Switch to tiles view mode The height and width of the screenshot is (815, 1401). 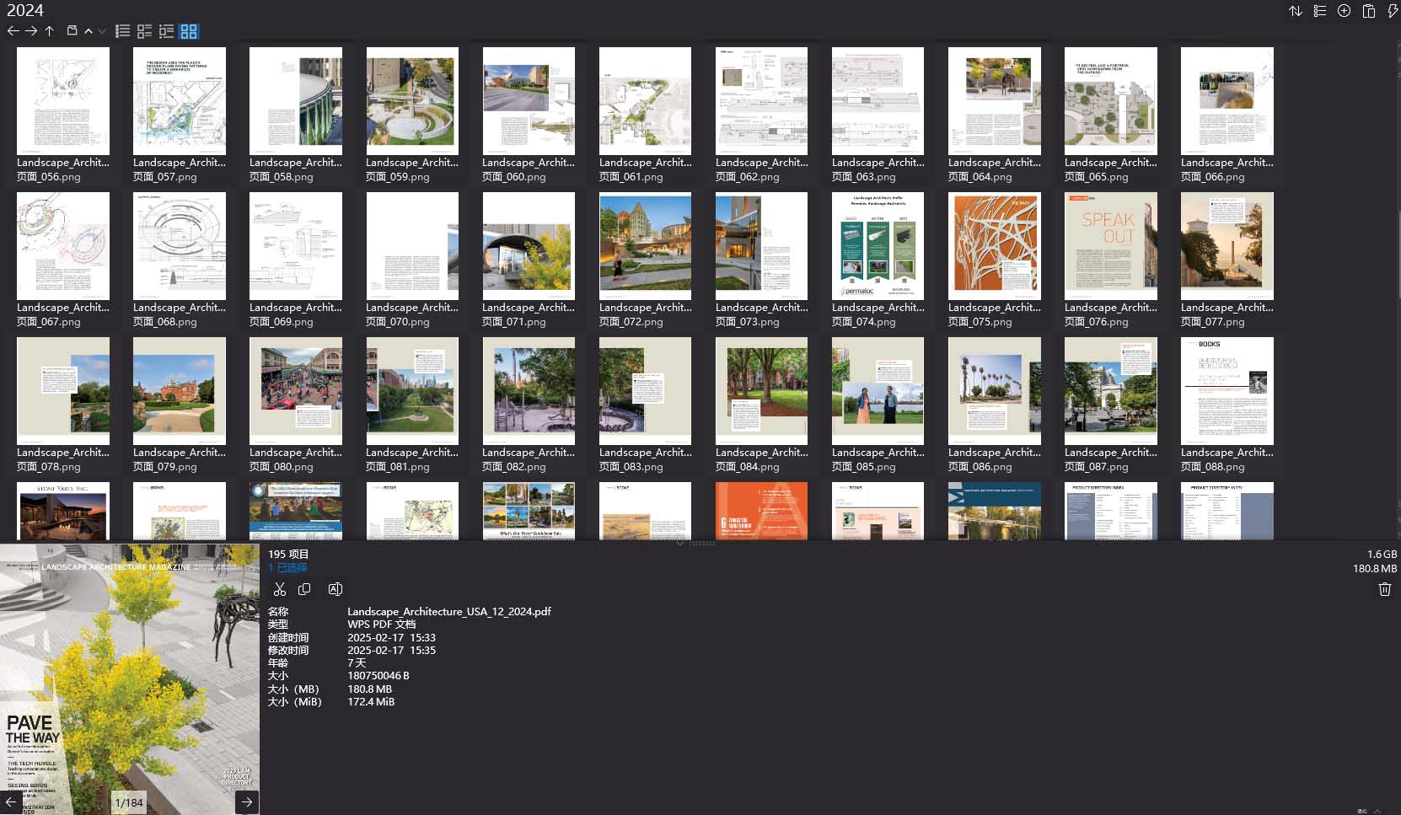pos(144,31)
